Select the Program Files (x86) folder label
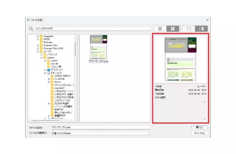Image resolution: width=236 pixels, height=154 pixels. click(x=53, y=48)
